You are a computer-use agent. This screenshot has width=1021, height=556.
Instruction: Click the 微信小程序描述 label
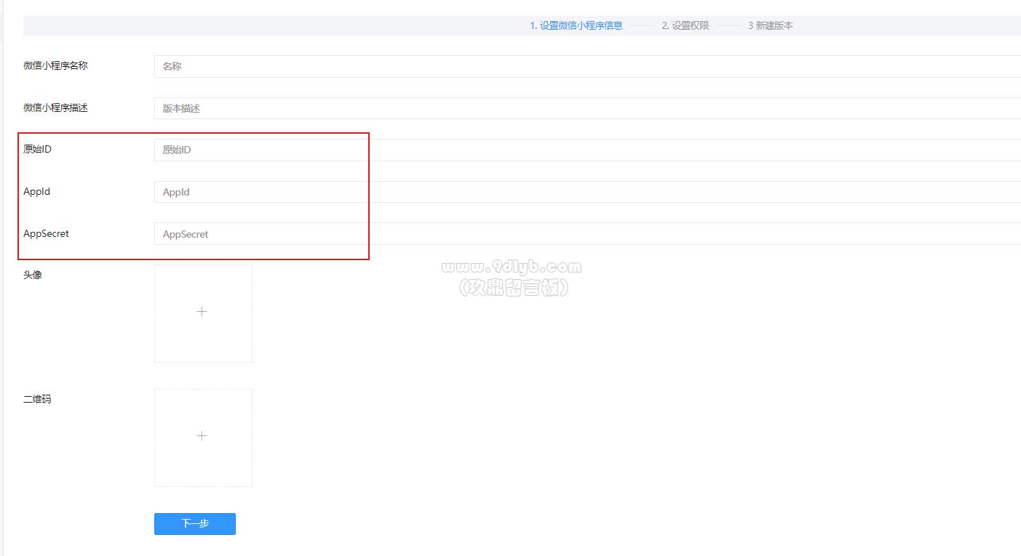(55, 108)
